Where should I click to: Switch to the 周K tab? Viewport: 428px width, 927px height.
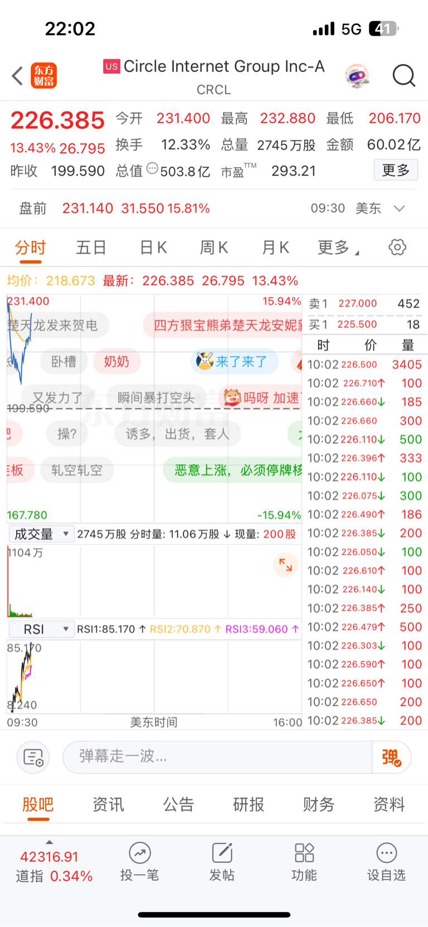tap(214, 247)
